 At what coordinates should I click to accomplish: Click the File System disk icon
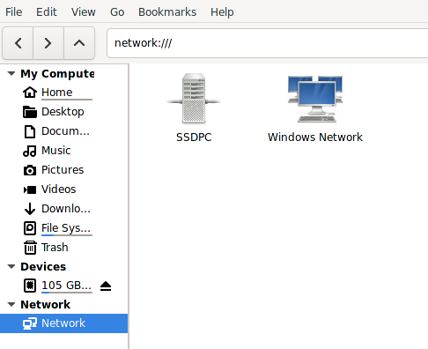coord(30,228)
